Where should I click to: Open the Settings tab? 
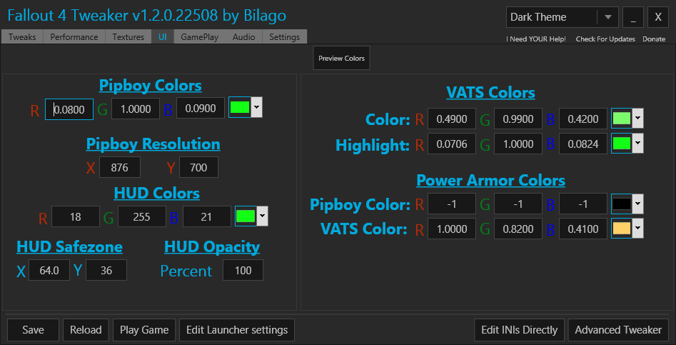[x=285, y=37]
